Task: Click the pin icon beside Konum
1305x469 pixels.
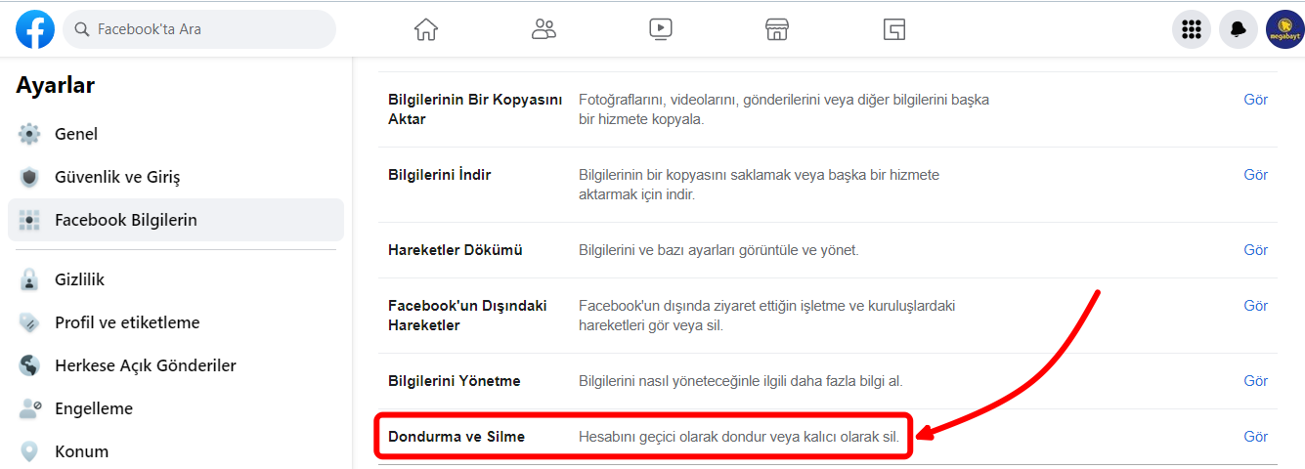Action: pyautogui.click(x=29, y=451)
